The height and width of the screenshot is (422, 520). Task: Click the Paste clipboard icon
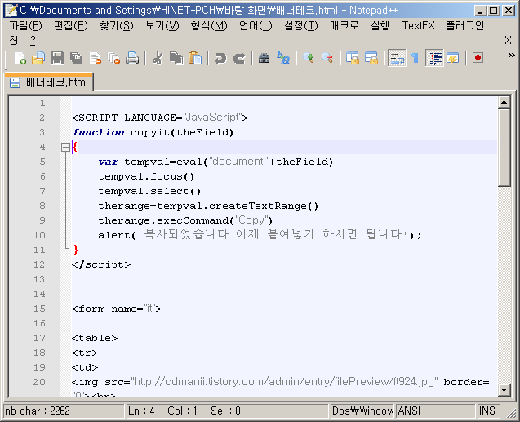click(195, 58)
